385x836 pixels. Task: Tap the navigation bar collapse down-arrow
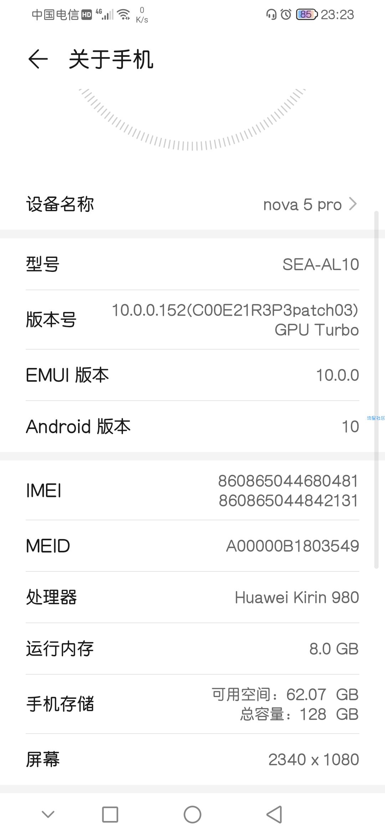tap(48, 814)
